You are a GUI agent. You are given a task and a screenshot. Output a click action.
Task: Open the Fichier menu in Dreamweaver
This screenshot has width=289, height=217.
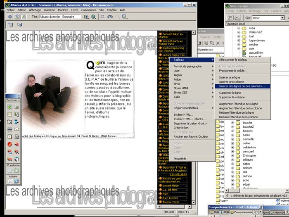[11, 10]
